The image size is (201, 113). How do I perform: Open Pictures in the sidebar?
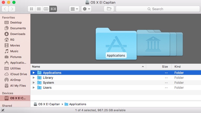(x=15, y=57)
